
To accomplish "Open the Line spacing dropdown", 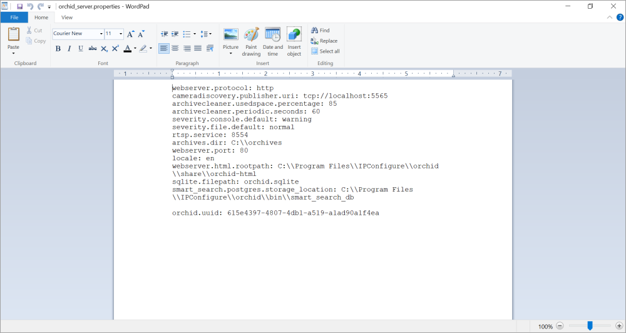I will coord(206,34).
